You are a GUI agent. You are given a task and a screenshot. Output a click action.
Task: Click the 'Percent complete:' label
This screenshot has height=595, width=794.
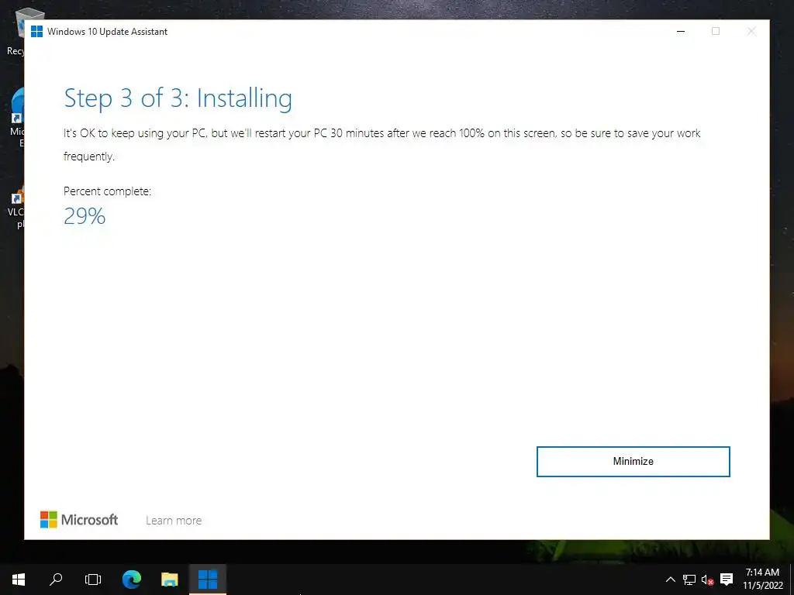[107, 191]
